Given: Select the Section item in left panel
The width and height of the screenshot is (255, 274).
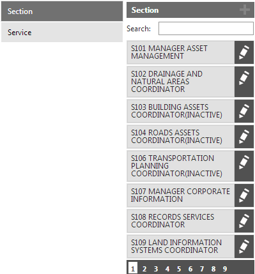Looking at the screenshot, I should [x=62, y=11].
